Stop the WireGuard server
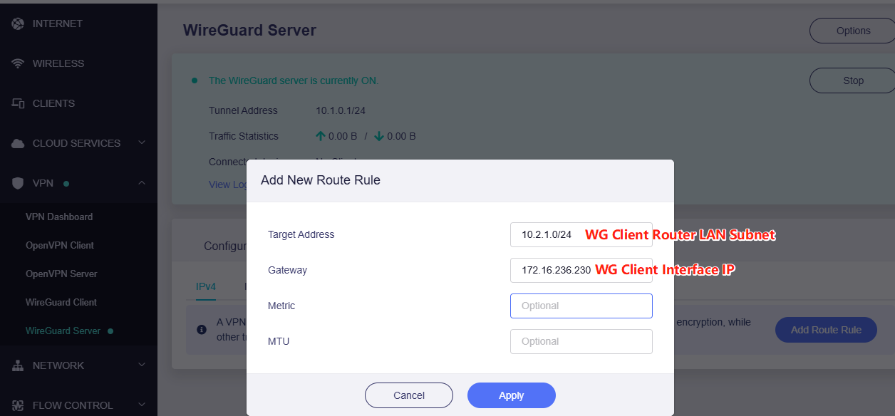895x416 pixels. 852,80
